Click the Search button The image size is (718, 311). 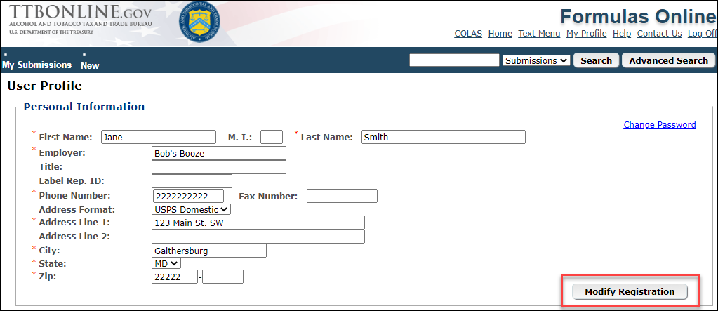(596, 60)
